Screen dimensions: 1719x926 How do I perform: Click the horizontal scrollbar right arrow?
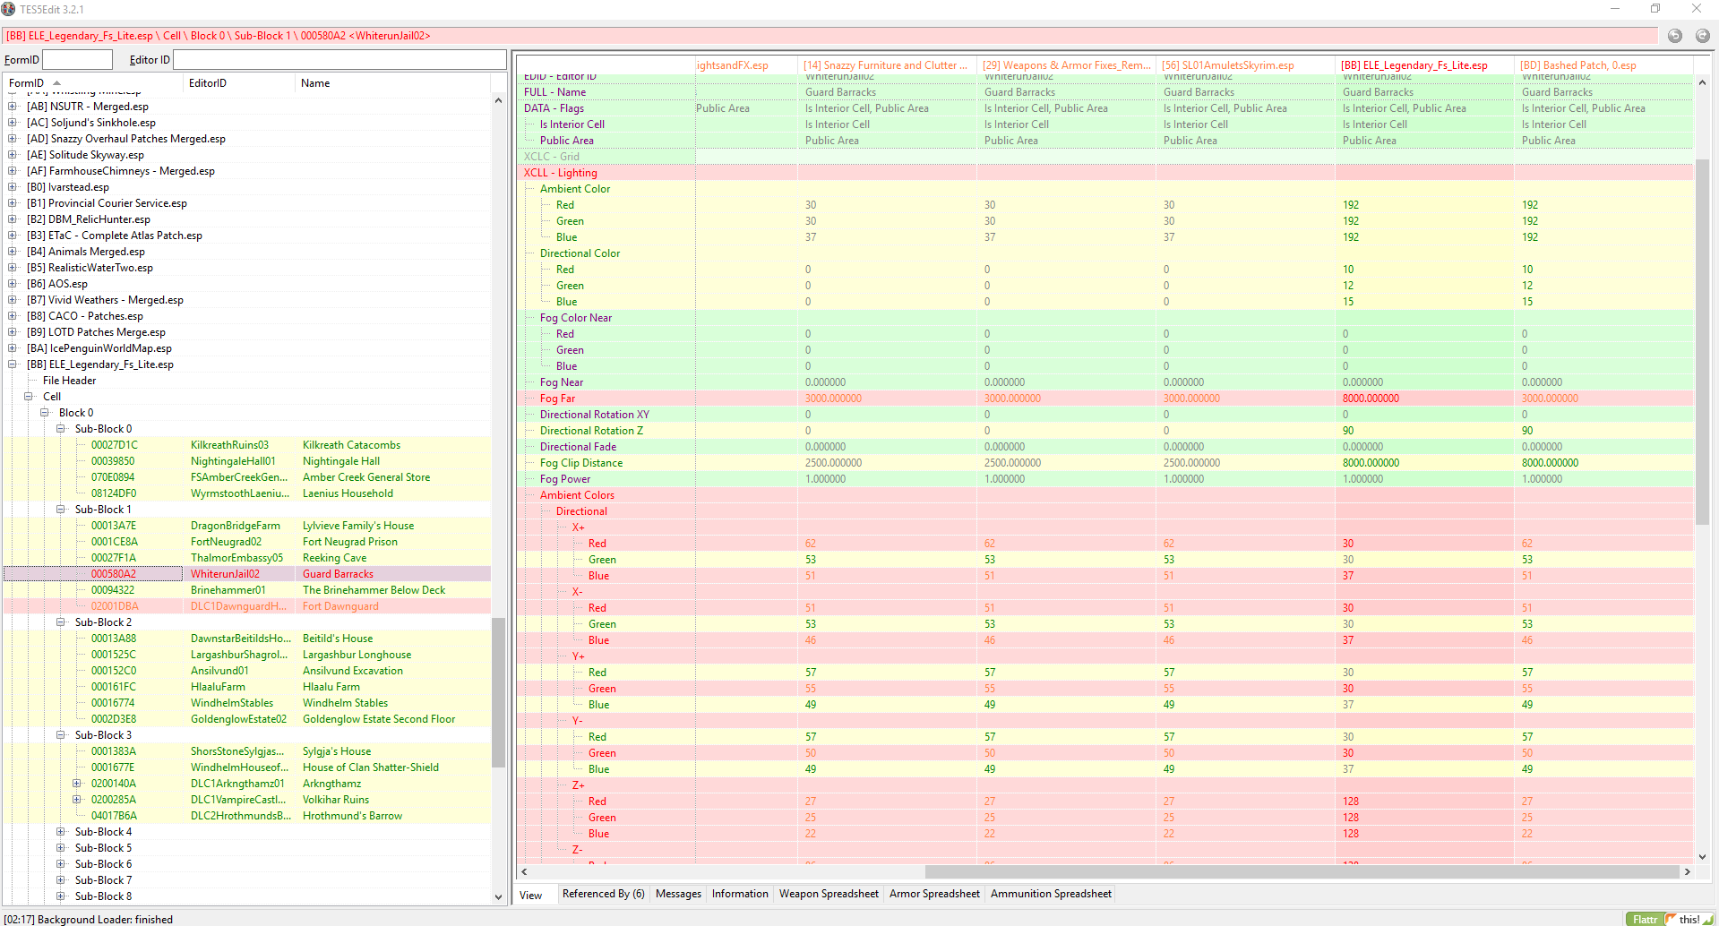pyautogui.click(x=1687, y=871)
